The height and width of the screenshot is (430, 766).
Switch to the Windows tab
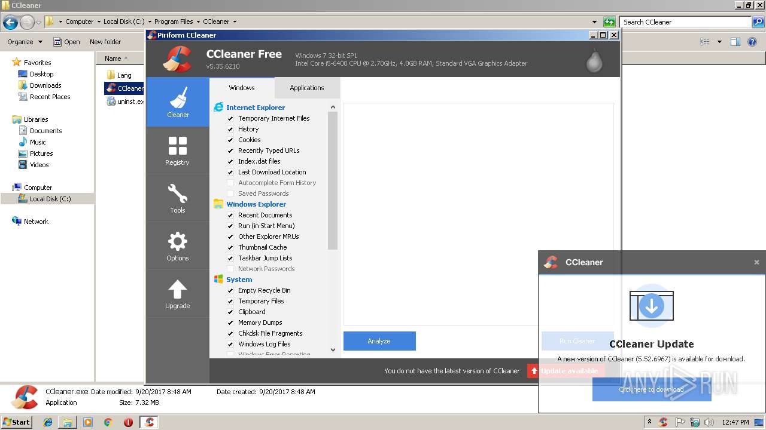pyautogui.click(x=242, y=88)
